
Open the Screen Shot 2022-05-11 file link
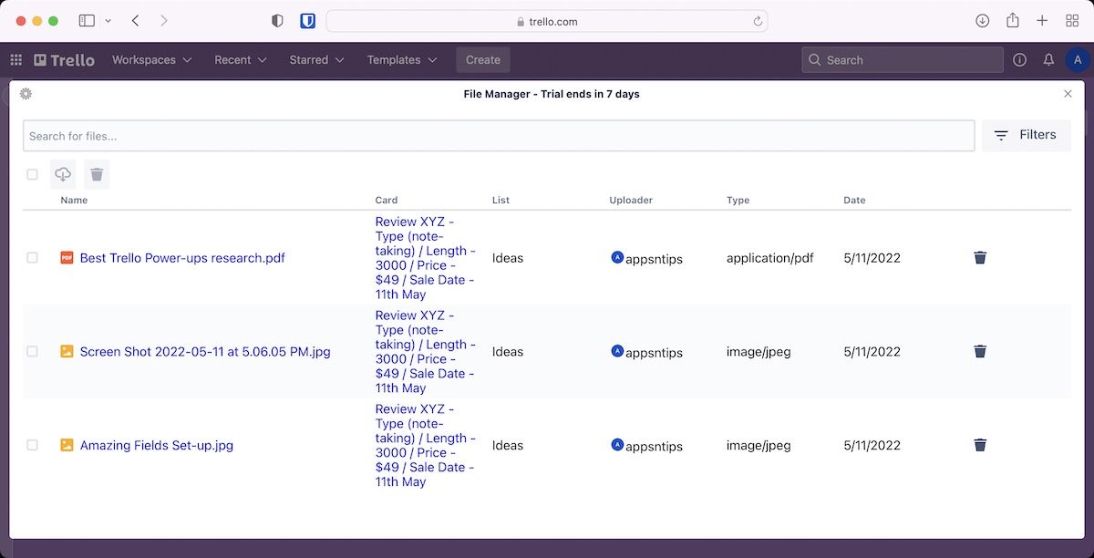pyautogui.click(x=205, y=352)
